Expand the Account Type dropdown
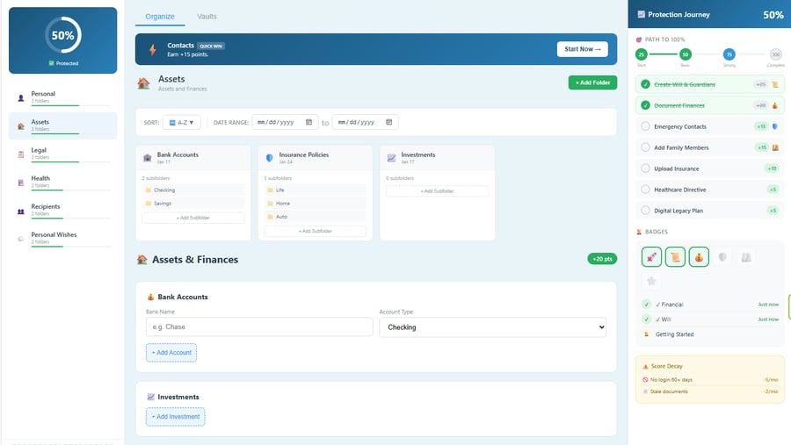 pyautogui.click(x=492, y=327)
